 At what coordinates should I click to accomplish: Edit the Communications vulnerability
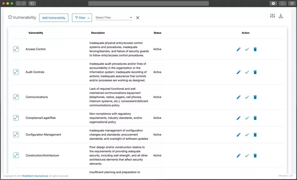[x=239, y=97]
